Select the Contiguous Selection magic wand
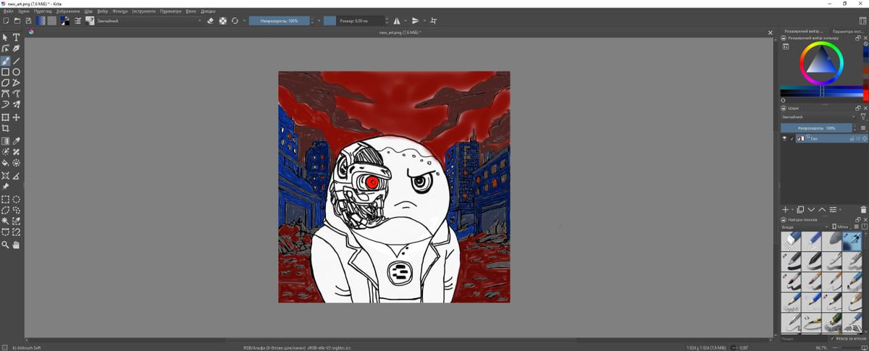The image size is (869, 351). point(6,221)
